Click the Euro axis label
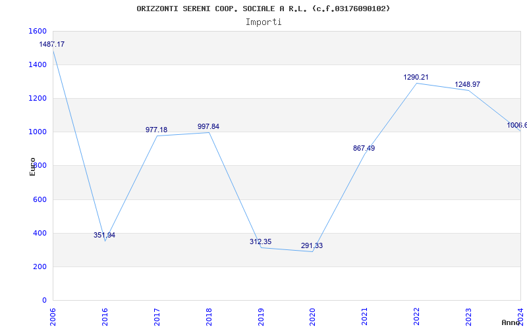This screenshot has height=329, width=527. point(32,166)
